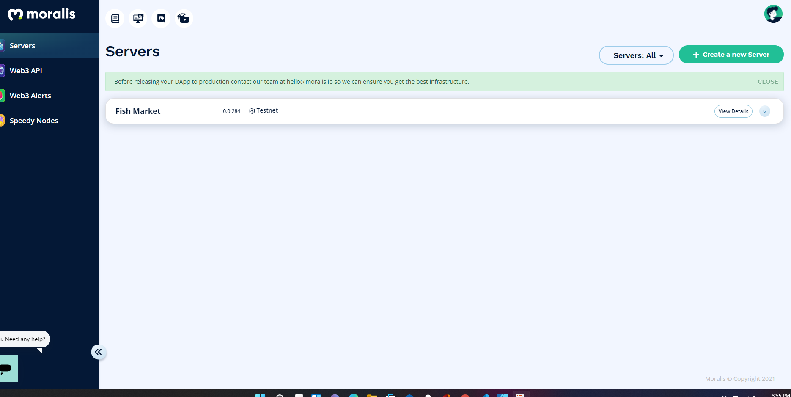
Task: Click the taskbar clock showing 3:55 PM
Action: [780, 394]
